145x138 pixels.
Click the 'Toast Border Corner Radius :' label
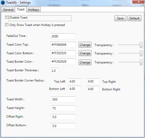pyautogui.click(x=26, y=80)
